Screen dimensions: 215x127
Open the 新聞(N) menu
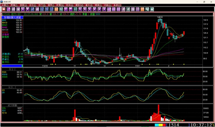(60, 5)
